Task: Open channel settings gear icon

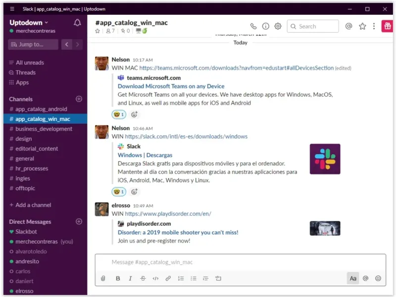Action: [x=278, y=26]
